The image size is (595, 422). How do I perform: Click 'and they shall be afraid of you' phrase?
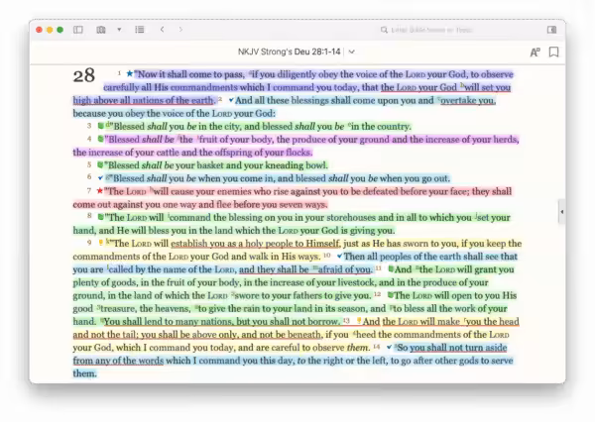(305, 269)
